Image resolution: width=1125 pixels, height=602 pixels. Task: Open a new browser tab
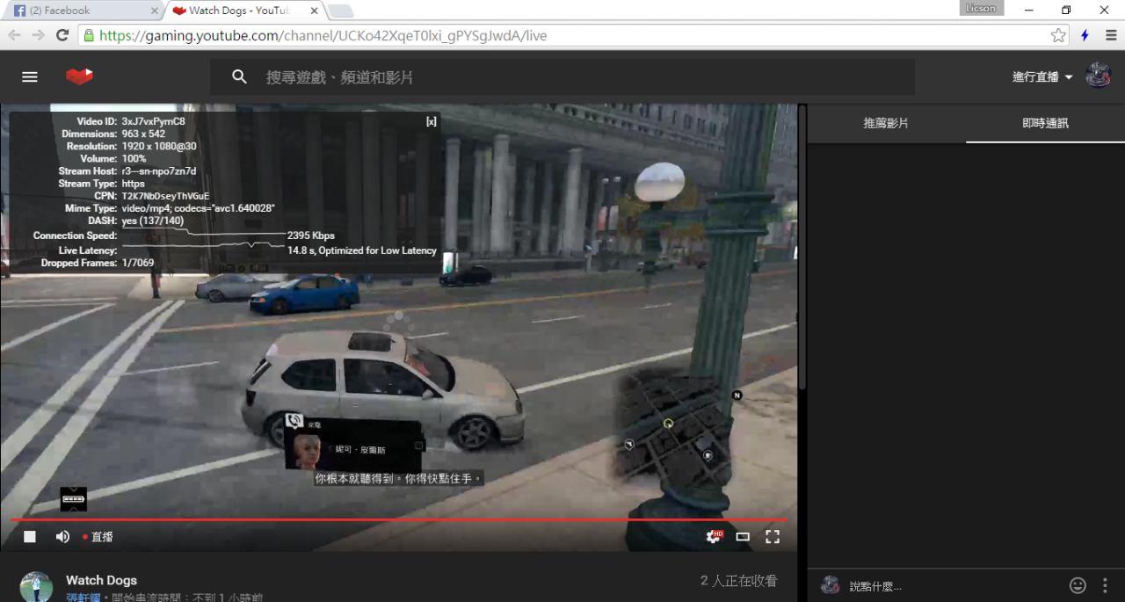[341, 11]
